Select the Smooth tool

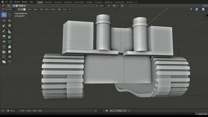click(x=9, y=52)
